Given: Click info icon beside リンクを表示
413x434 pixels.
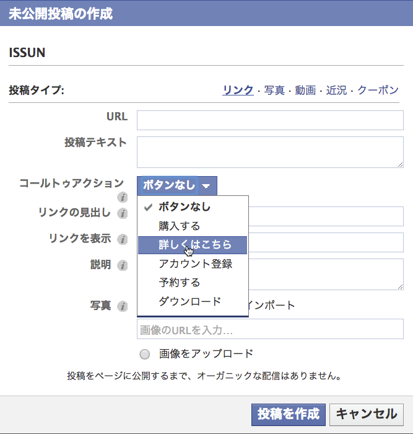Looking at the screenshot, I should pyautogui.click(x=122, y=239).
